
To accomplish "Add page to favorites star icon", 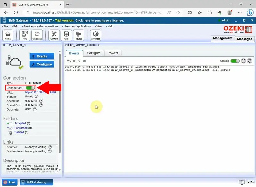I will point(178,12).
